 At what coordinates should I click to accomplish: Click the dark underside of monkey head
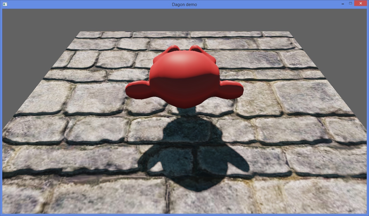click(184, 91)
